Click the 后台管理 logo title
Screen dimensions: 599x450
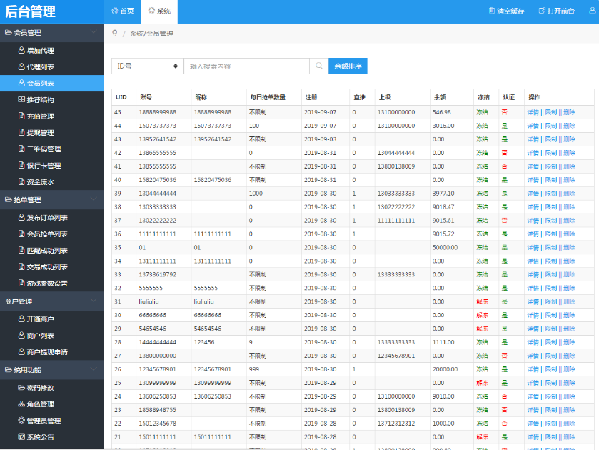[30, 11]
